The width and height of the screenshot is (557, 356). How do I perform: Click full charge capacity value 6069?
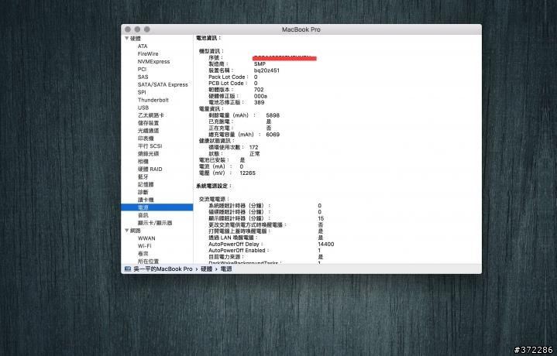click(273, 135)
